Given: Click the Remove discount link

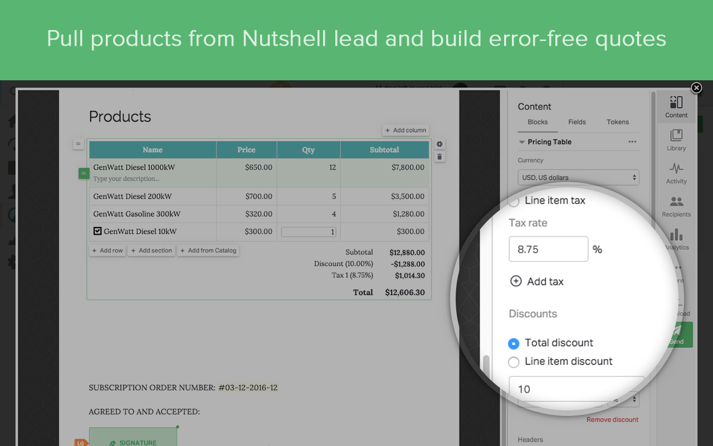Looking at the screenshot, I should point(613,419).
